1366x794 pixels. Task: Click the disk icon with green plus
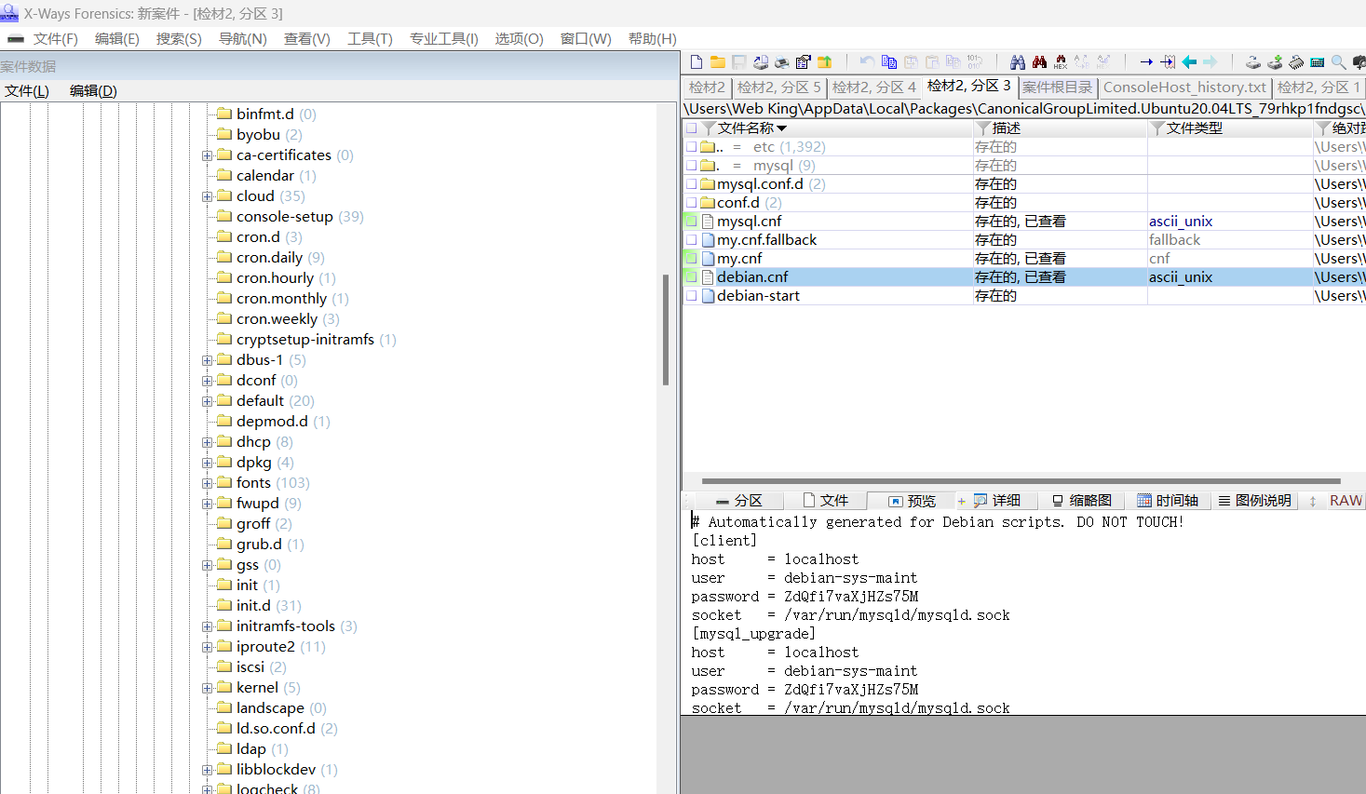point(1275,62)
